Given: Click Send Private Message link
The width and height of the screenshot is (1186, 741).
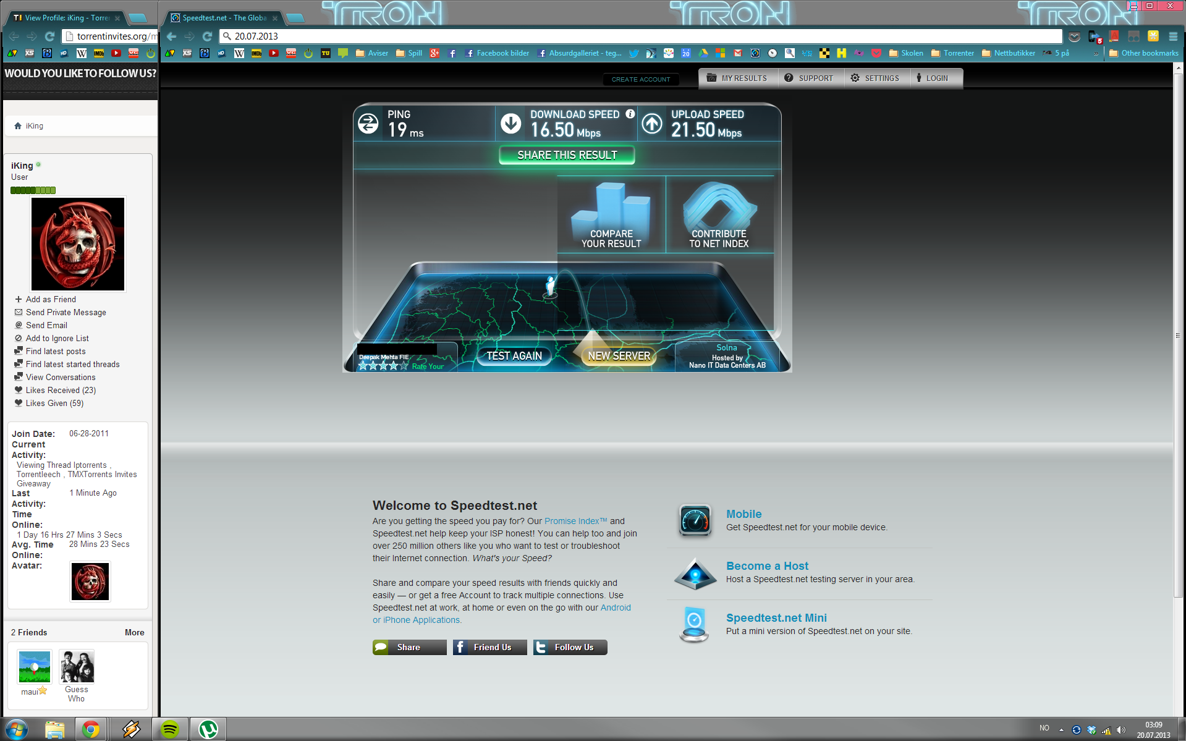Looking at the screenshot, I should [66, 312].
